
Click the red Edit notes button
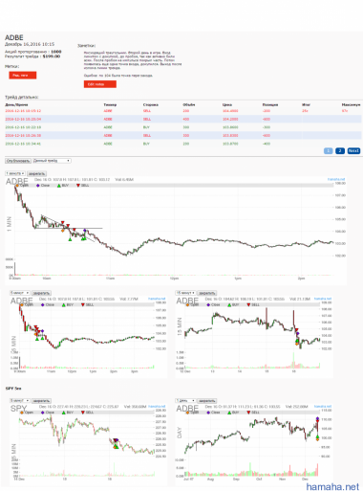[100, 84]
